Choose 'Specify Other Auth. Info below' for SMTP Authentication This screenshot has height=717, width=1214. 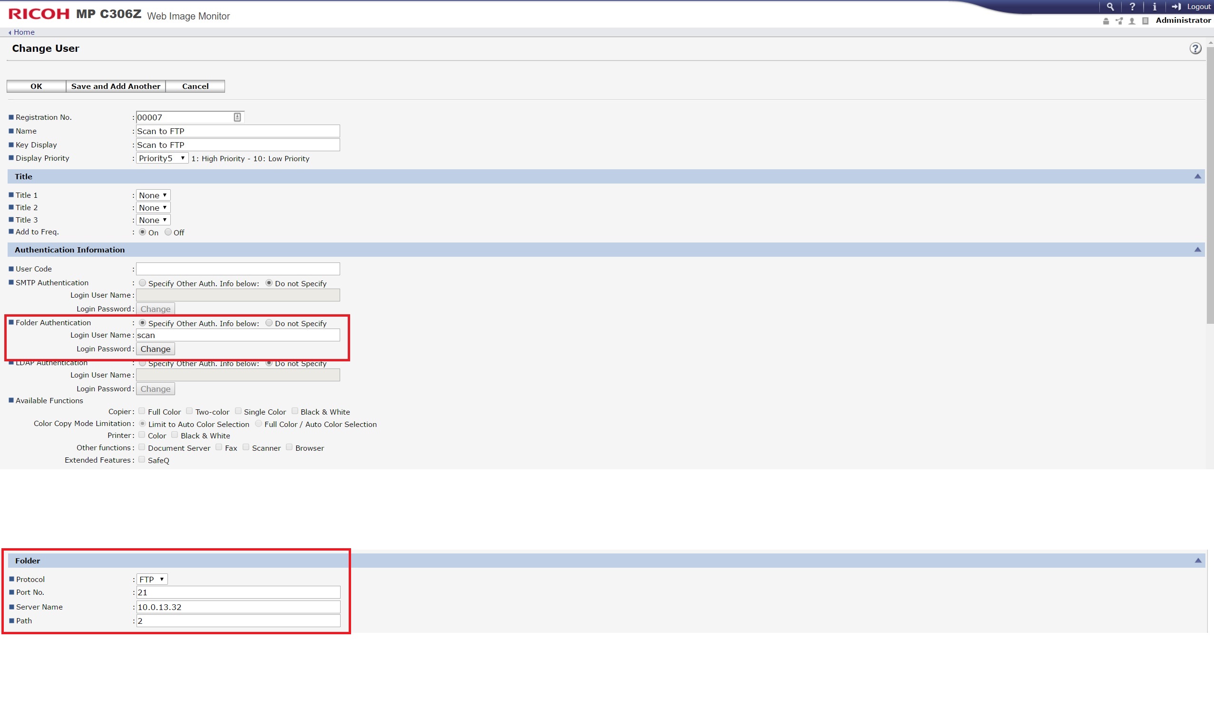tap(143, 283)
